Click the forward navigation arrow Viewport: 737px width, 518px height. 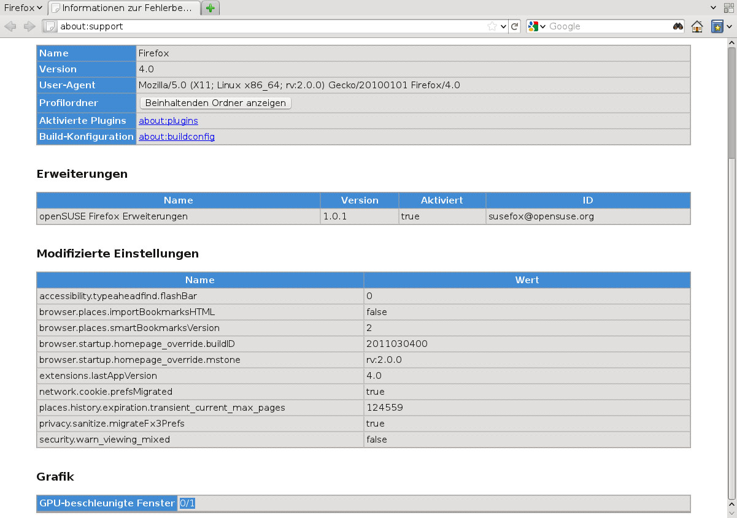point(29,26)
